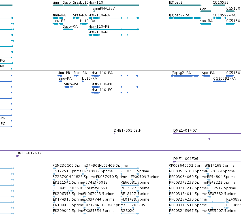
Task: Click the Msr-110-PA protein label
Action: pyautogui.click(x=102, y=73)
